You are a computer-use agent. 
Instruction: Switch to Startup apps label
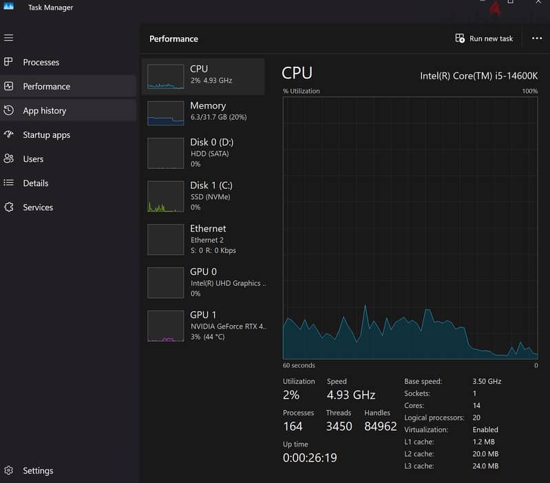coord(46,135)
